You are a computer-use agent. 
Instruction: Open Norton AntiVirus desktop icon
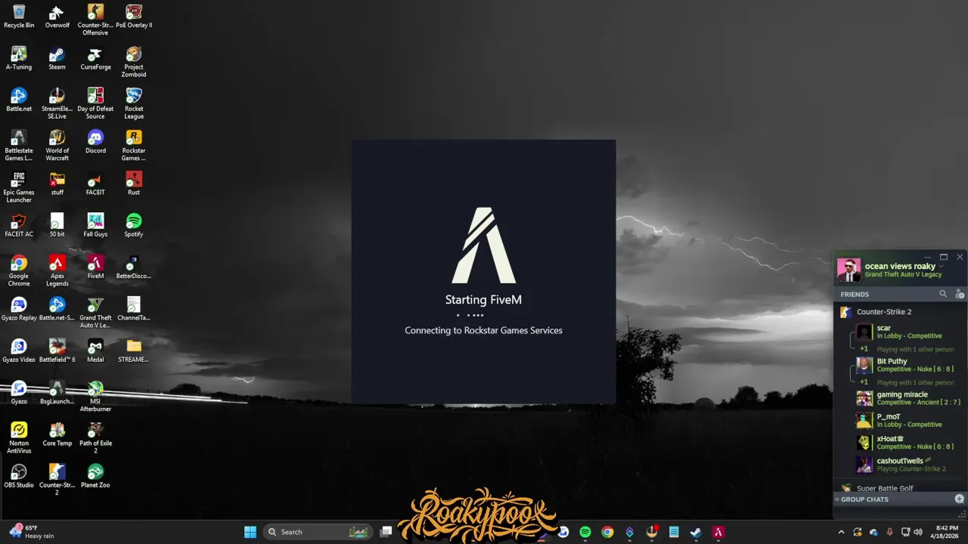pos(19,438)
